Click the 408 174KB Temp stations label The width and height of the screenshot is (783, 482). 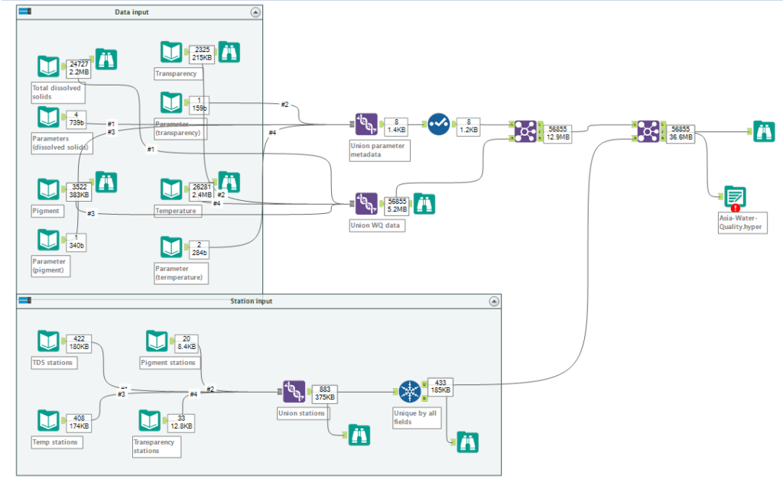[x=79, y=422]
